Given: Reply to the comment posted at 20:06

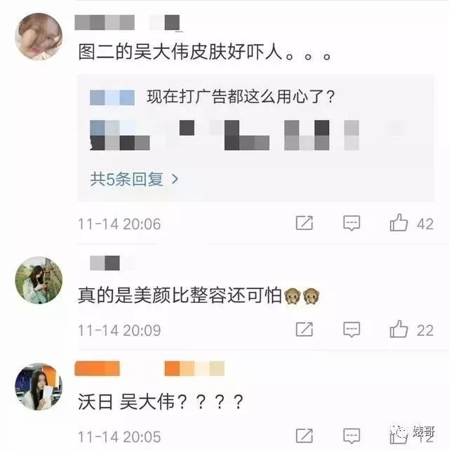Looking at the screenshot, I should [x=351, y=223].
